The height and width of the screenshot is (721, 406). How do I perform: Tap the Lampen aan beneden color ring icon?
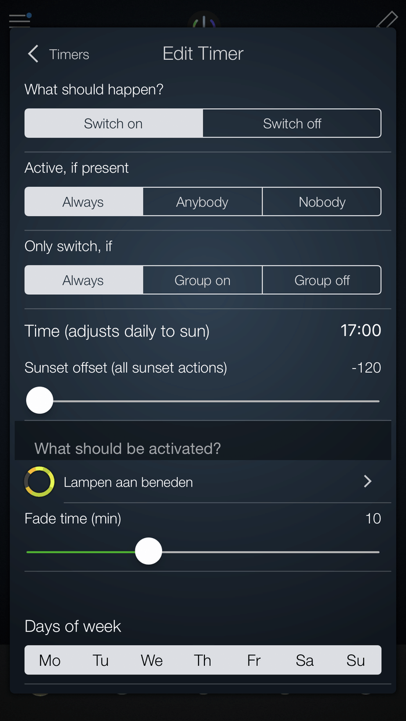[x=39, y=482]
